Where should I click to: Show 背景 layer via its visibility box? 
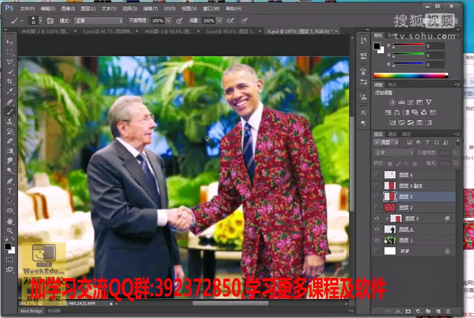(x=377, y=251)
